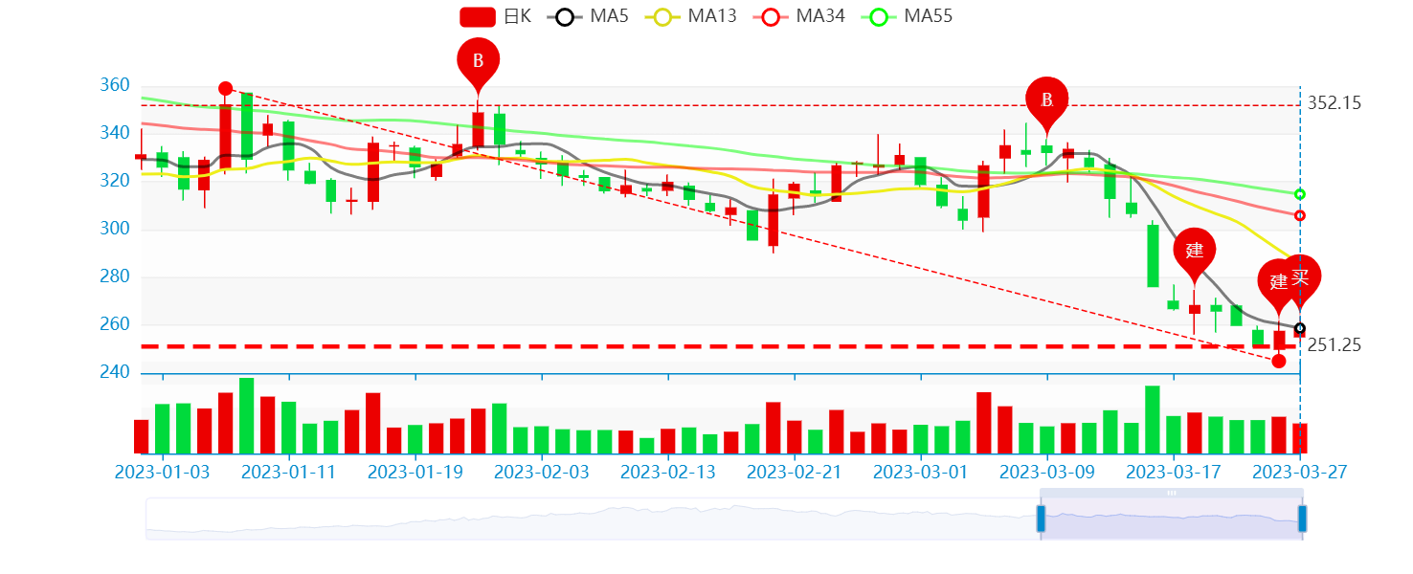Click the 2023-01-03 date axis label
The height and width of the screenshot is (574, 1413).
click(162, 472)
